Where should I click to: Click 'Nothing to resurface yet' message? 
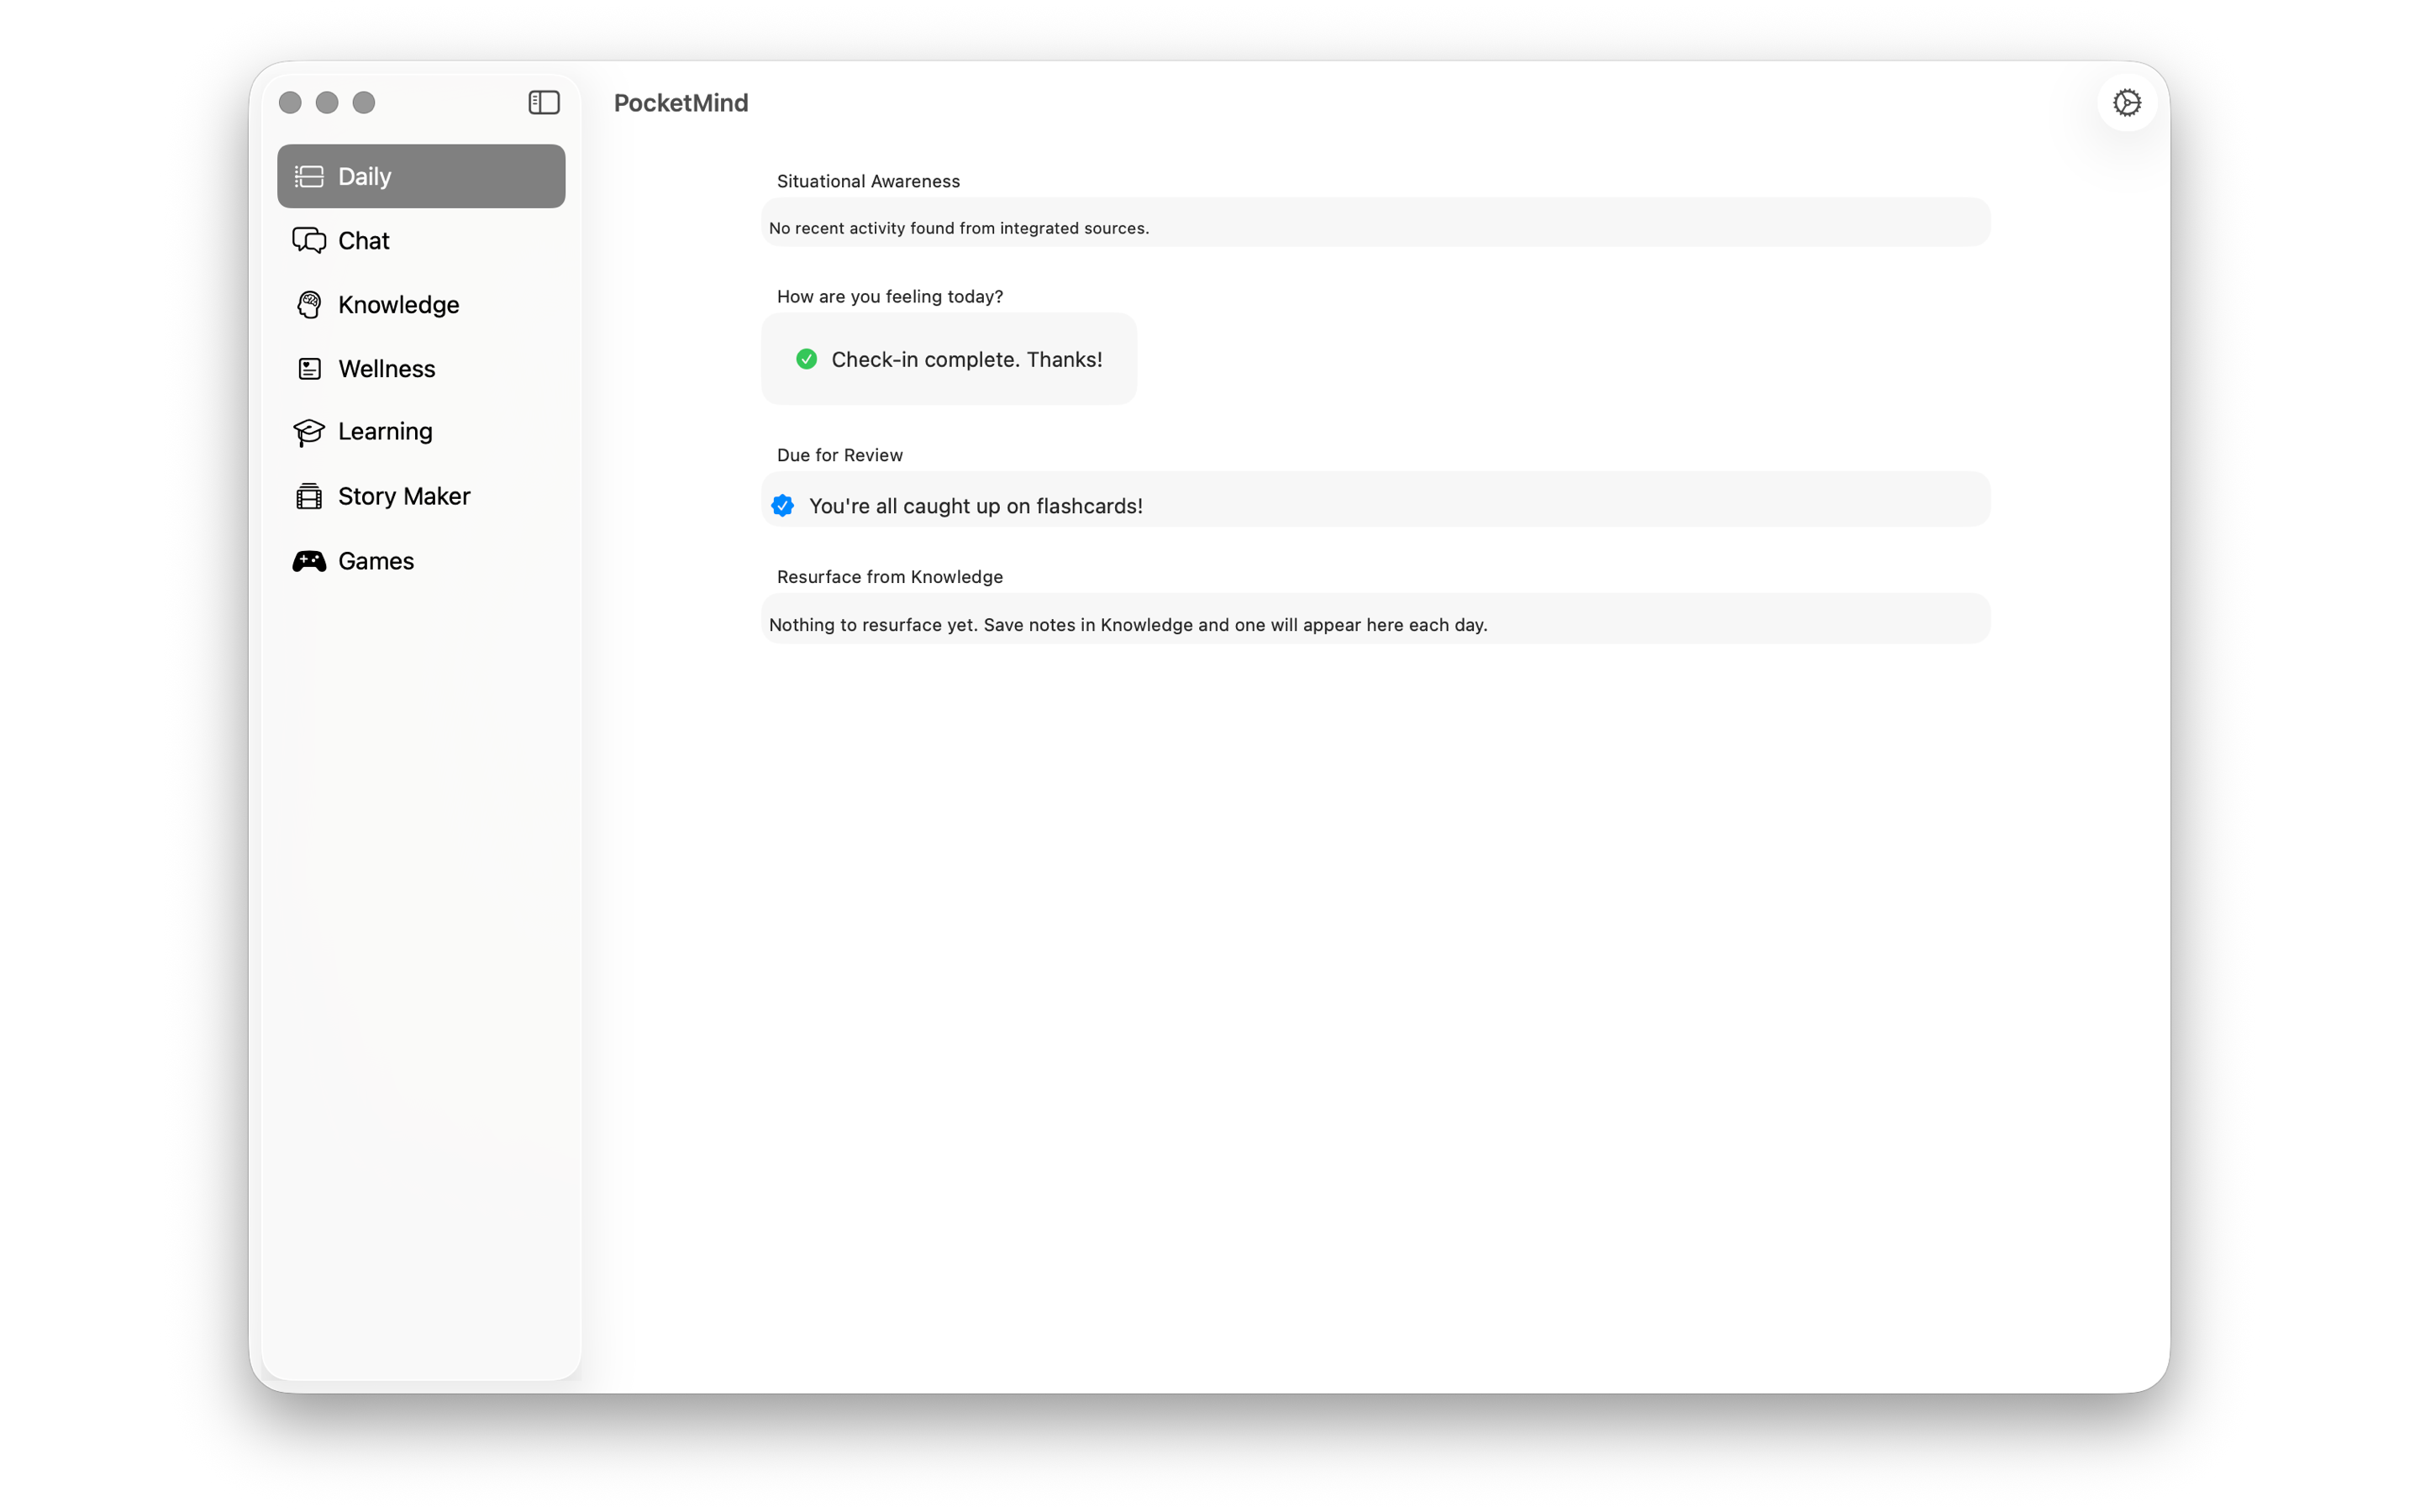(1128, 625)
